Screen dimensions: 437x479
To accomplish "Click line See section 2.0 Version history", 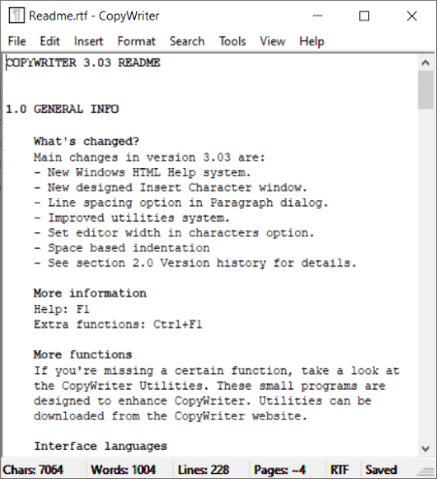I will pos(195,263).
